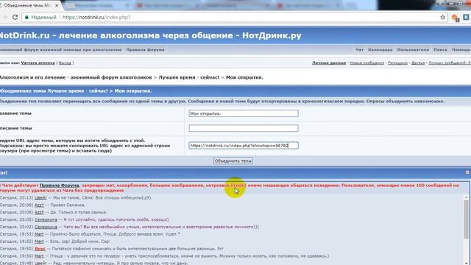The image size is (471, 265).
Task: Click the empty topic description field
Action: pyautogui.click(x=244, y=128)
